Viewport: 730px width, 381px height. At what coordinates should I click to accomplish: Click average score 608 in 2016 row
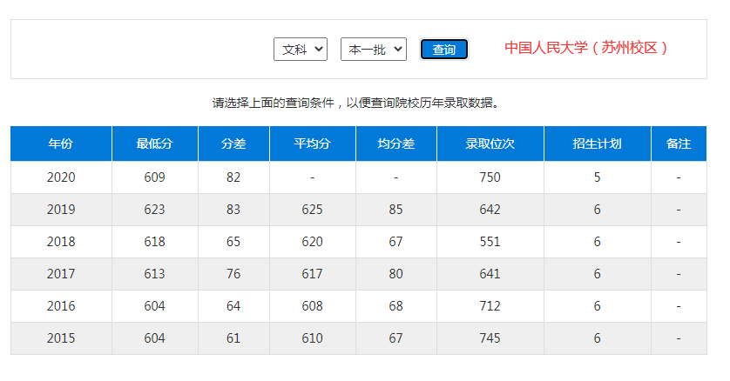click(x=313, y=306)
